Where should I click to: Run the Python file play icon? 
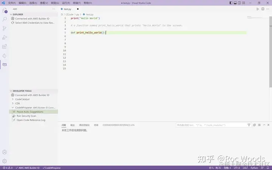point(258,9)
